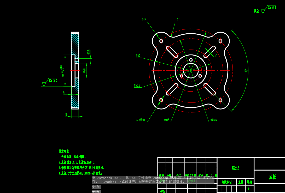Select the R11 radius dimension label
The image size is (285, 193).
(178, 20)
